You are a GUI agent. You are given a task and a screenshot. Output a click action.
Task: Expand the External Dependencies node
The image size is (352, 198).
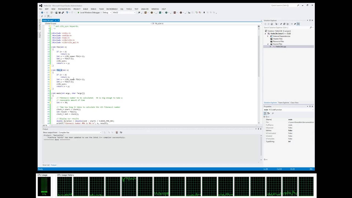[268, 36]
